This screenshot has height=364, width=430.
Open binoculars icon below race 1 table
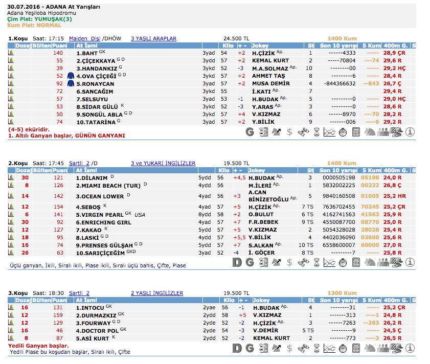303,132
